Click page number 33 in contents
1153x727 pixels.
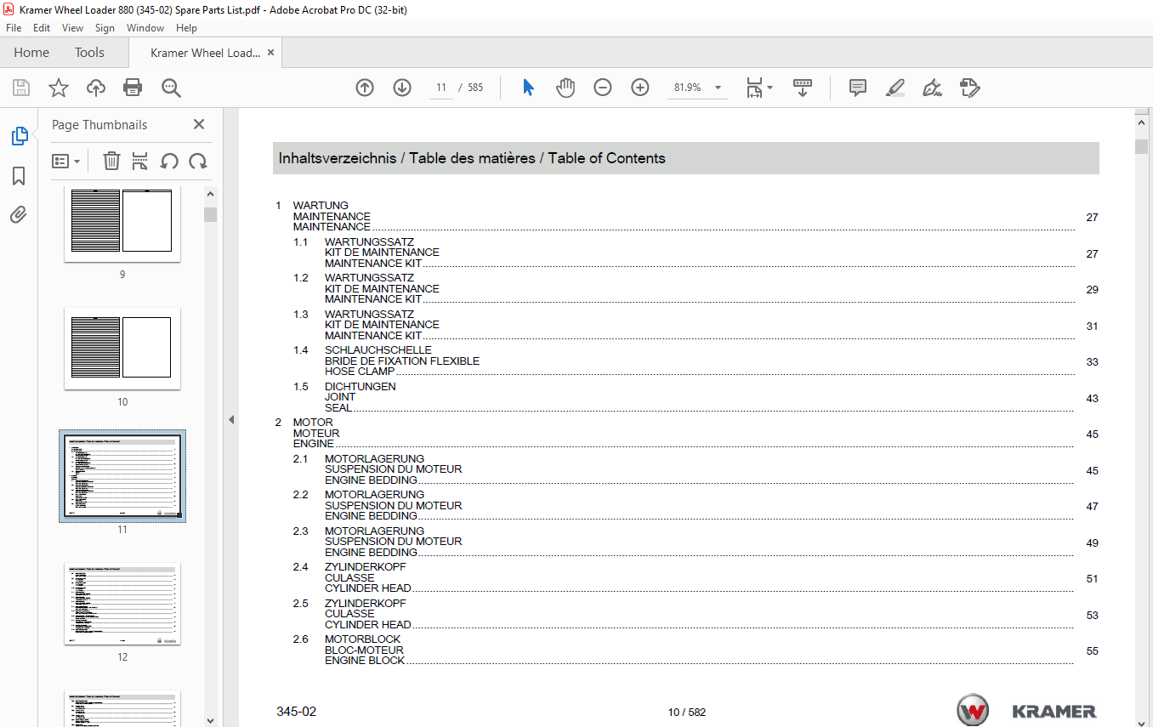point(1092,362)
